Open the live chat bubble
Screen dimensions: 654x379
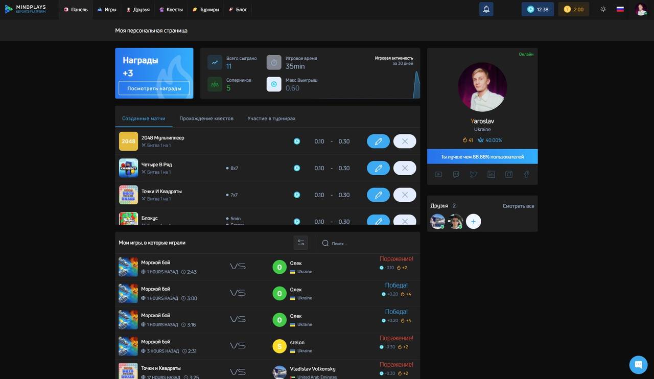point(638,364)
